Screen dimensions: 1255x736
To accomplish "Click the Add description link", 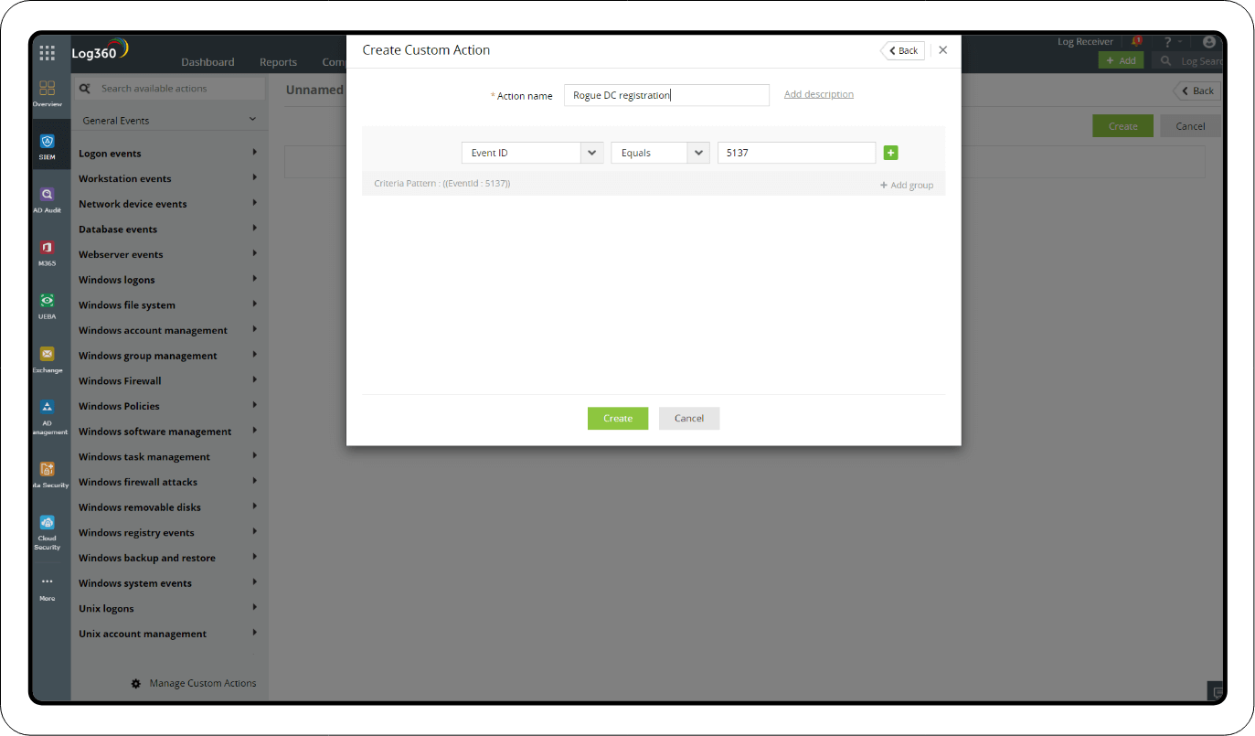I will (x=818, y=94).
